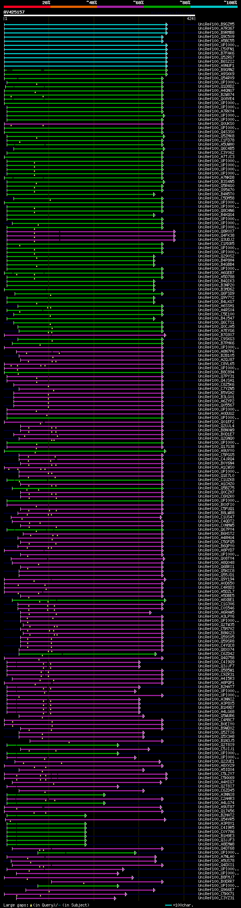The height and width of the screenshot is (908, 241).
Task: Click the UniRef100_Q17G38 label
Action: pos(216,447)
